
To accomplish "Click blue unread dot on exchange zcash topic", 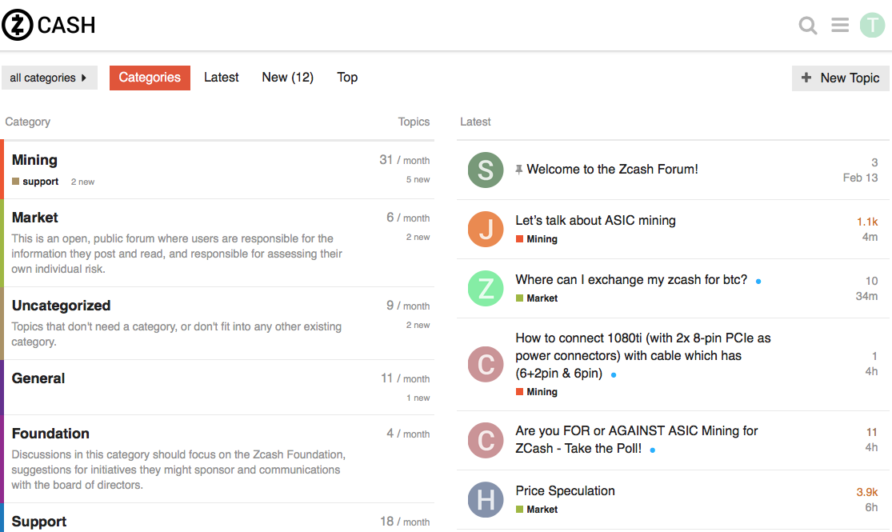I will tap(758, 281).
